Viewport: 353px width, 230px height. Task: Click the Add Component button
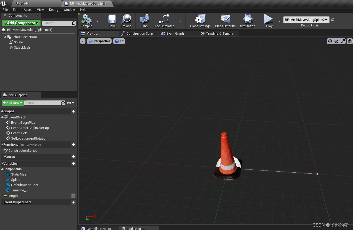[21, 23]
